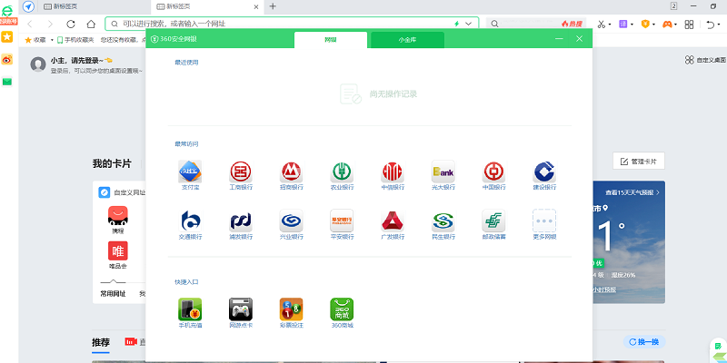Open the 携程 shortcut on page
The height and width of the screenshot is (363, 727).
click(118, 220)
